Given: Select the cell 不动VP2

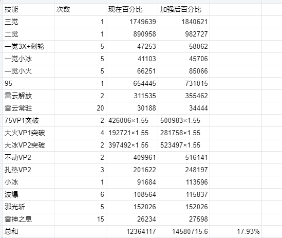Looking at the screenshot, I should click(x=28, y=157).
